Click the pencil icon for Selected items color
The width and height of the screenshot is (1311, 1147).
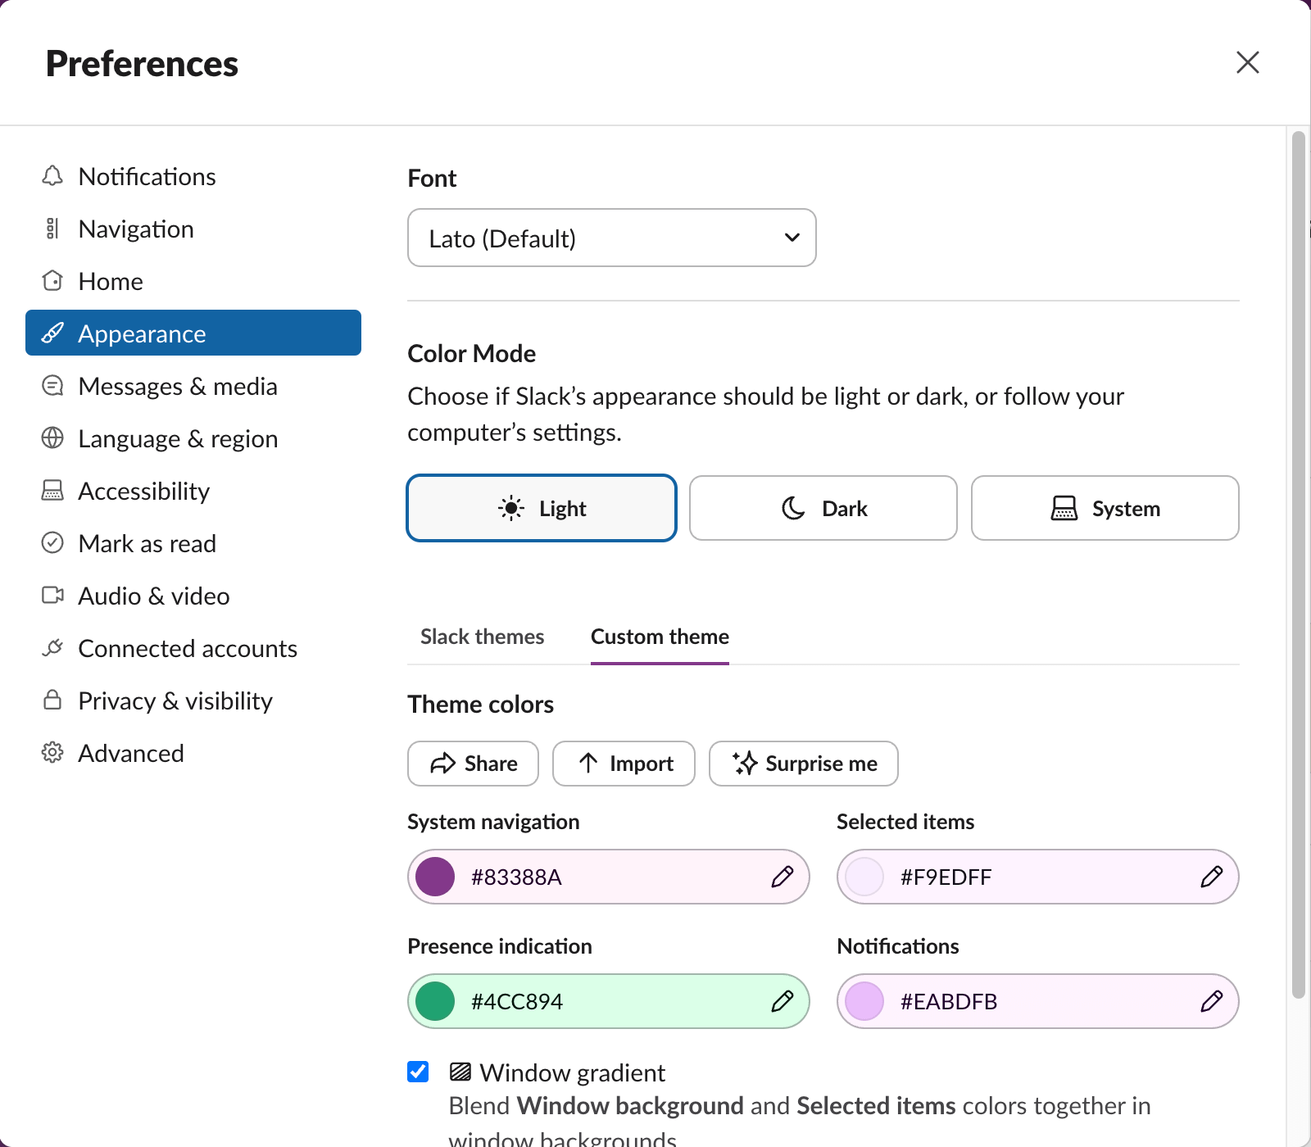(x=1212, y=877)
